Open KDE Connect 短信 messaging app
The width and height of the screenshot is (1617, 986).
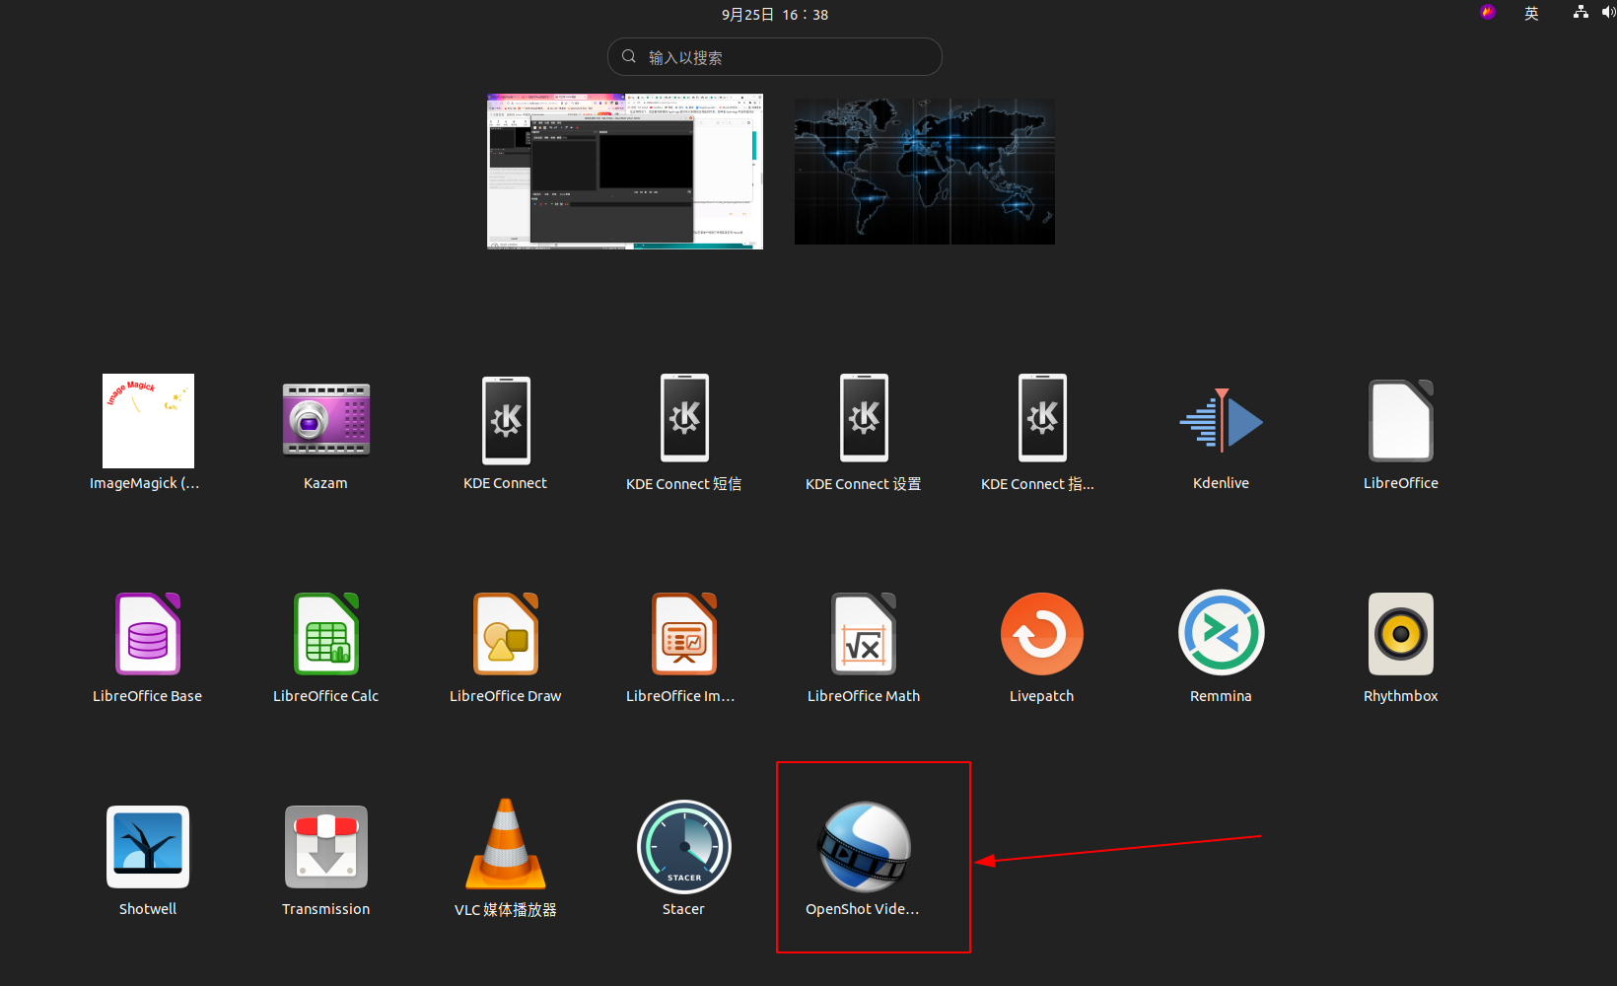[683, 418]
